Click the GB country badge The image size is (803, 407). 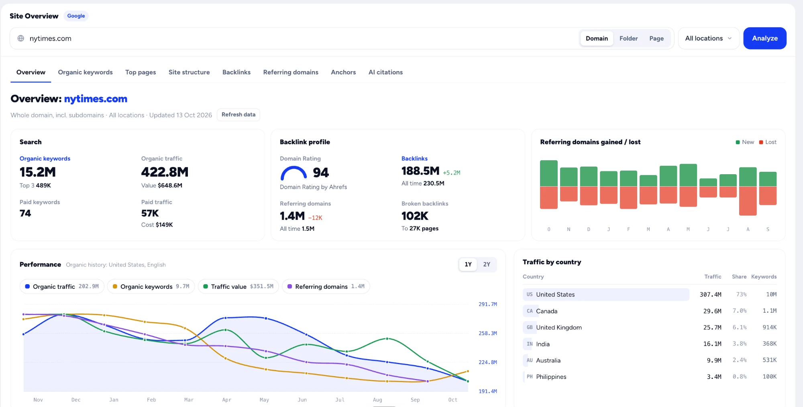pyautogui.click(x=529, y=327)
